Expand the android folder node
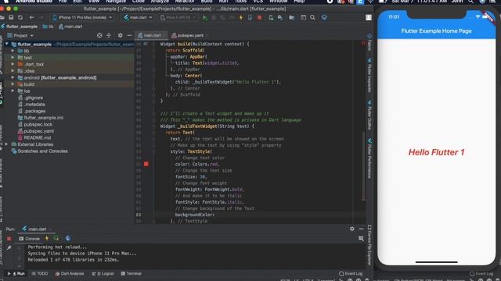Screen dimensions: 501x281 (x=13, y=78)
